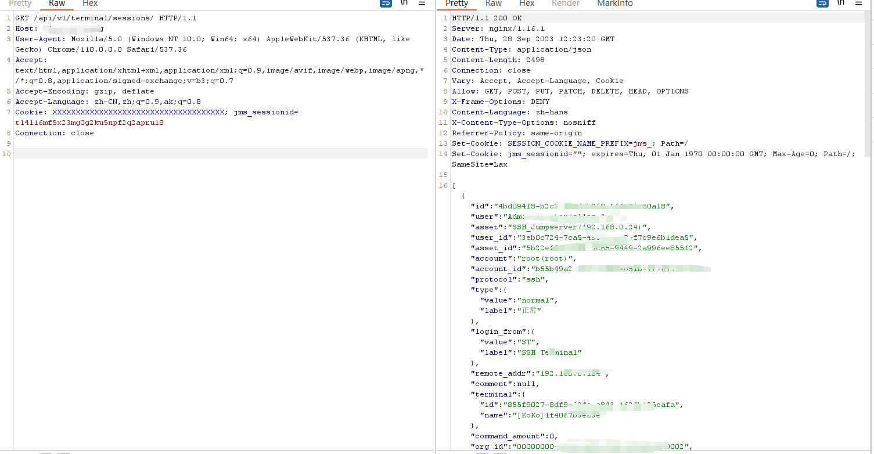Click the \n non-printable characters icon in request panel
Image resolution: width=874 pixels, height=454 pixels.
[404, 3]
